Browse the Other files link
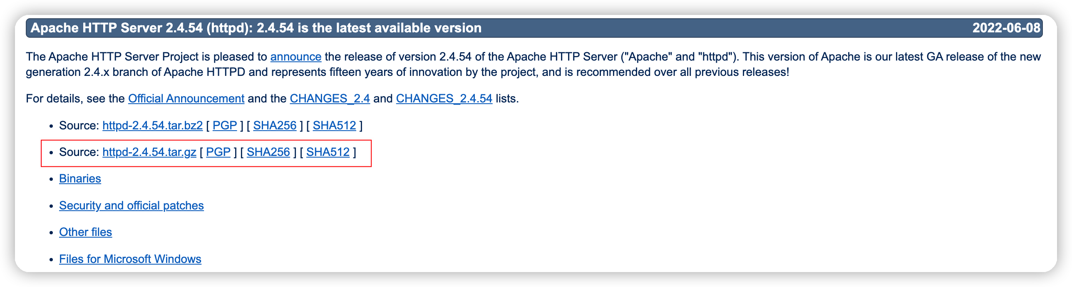Viewport: 1072px width, 287px height. (85, 232)
